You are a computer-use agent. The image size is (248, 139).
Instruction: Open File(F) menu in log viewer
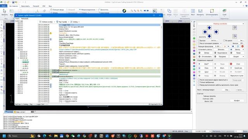coord(17,19)
